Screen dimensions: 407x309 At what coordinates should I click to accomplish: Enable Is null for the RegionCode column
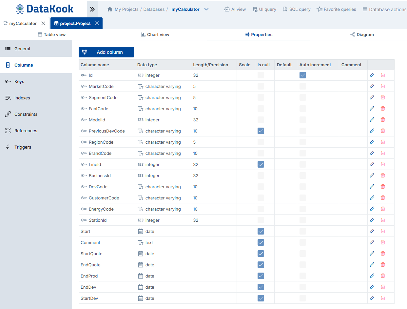(x=261, y=142)
